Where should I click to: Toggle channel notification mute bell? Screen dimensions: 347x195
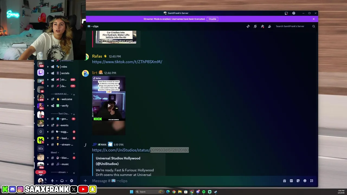click(255, 26)
